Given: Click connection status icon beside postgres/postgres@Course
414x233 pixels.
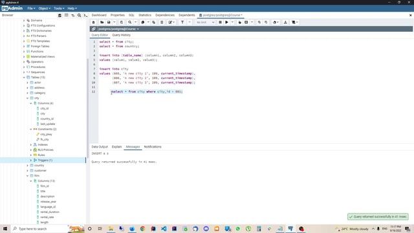Looking at the screenshot, I should point(93,28).
